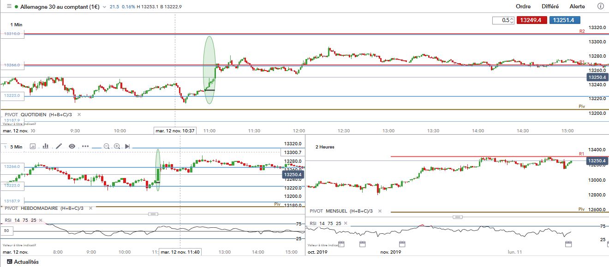Open chart layout grid icon in 5 Min toolbar
This screenshot has width=609, height=267.
tap(33, 146)
